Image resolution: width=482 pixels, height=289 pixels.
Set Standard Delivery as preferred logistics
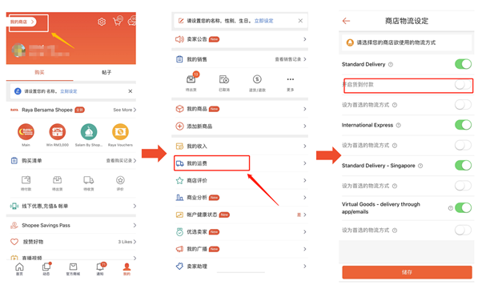coord(463,105)
